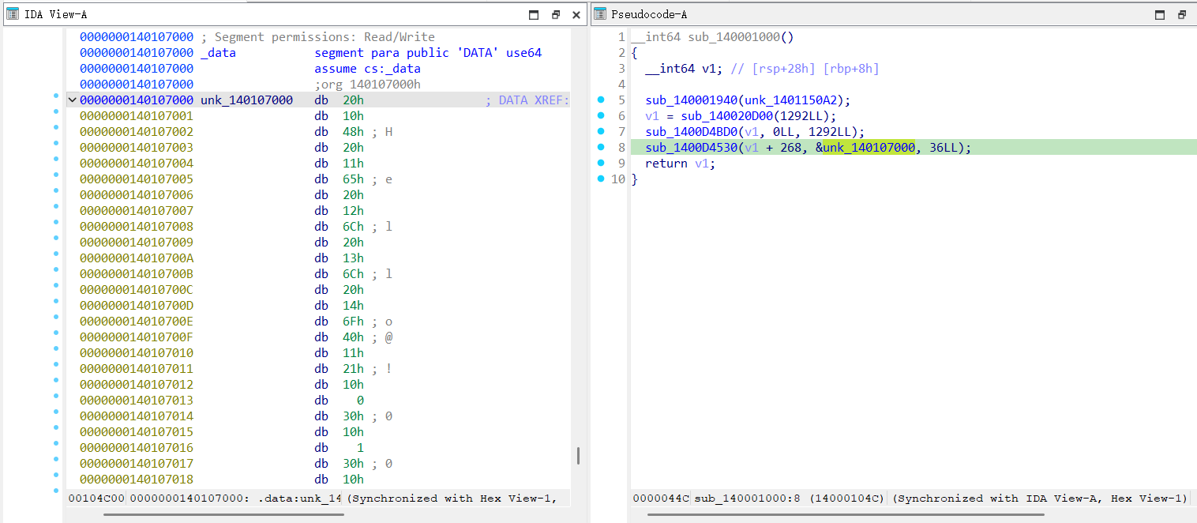Float the Pseudocode-A panel
This screenshot has width=1197, height=523.
click(1181, 14)
